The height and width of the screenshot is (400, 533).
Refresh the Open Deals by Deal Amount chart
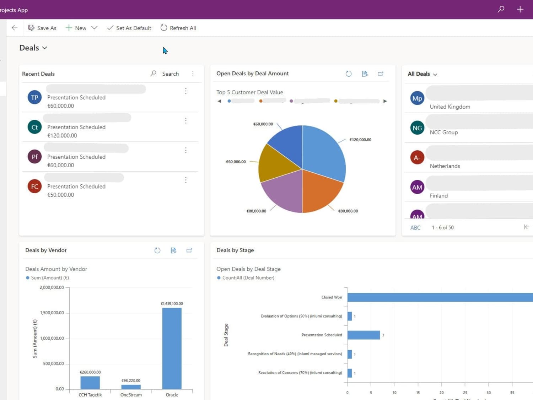coord(349,74)
